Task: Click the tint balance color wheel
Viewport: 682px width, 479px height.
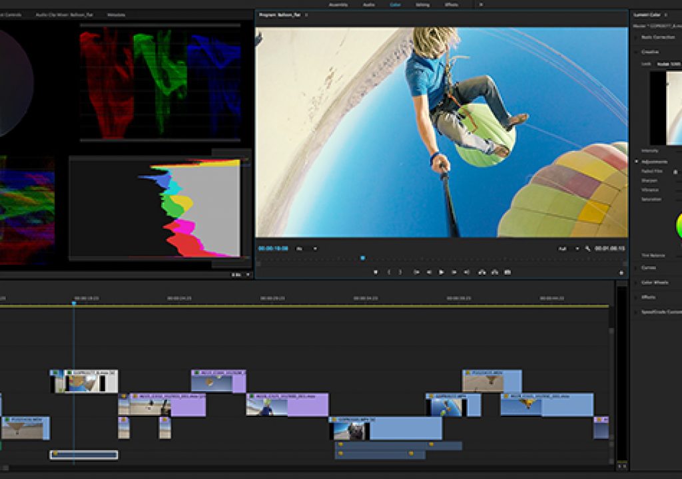Action: coord(679,226)
